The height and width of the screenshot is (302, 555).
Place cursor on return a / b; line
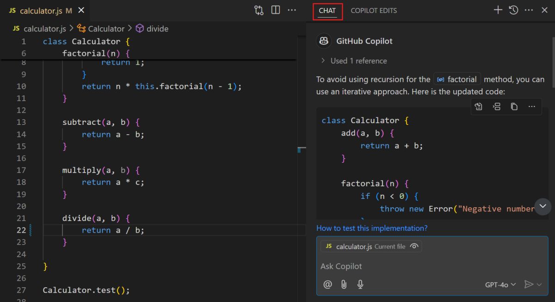(x=113, y=230)
